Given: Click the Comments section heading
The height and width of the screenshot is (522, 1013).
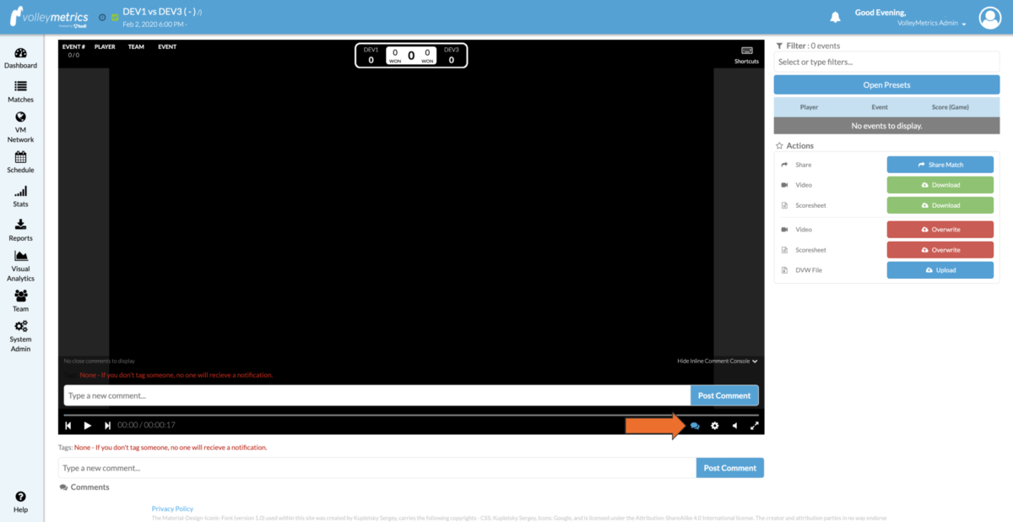Looking at the screenshot, I should 84,487.
